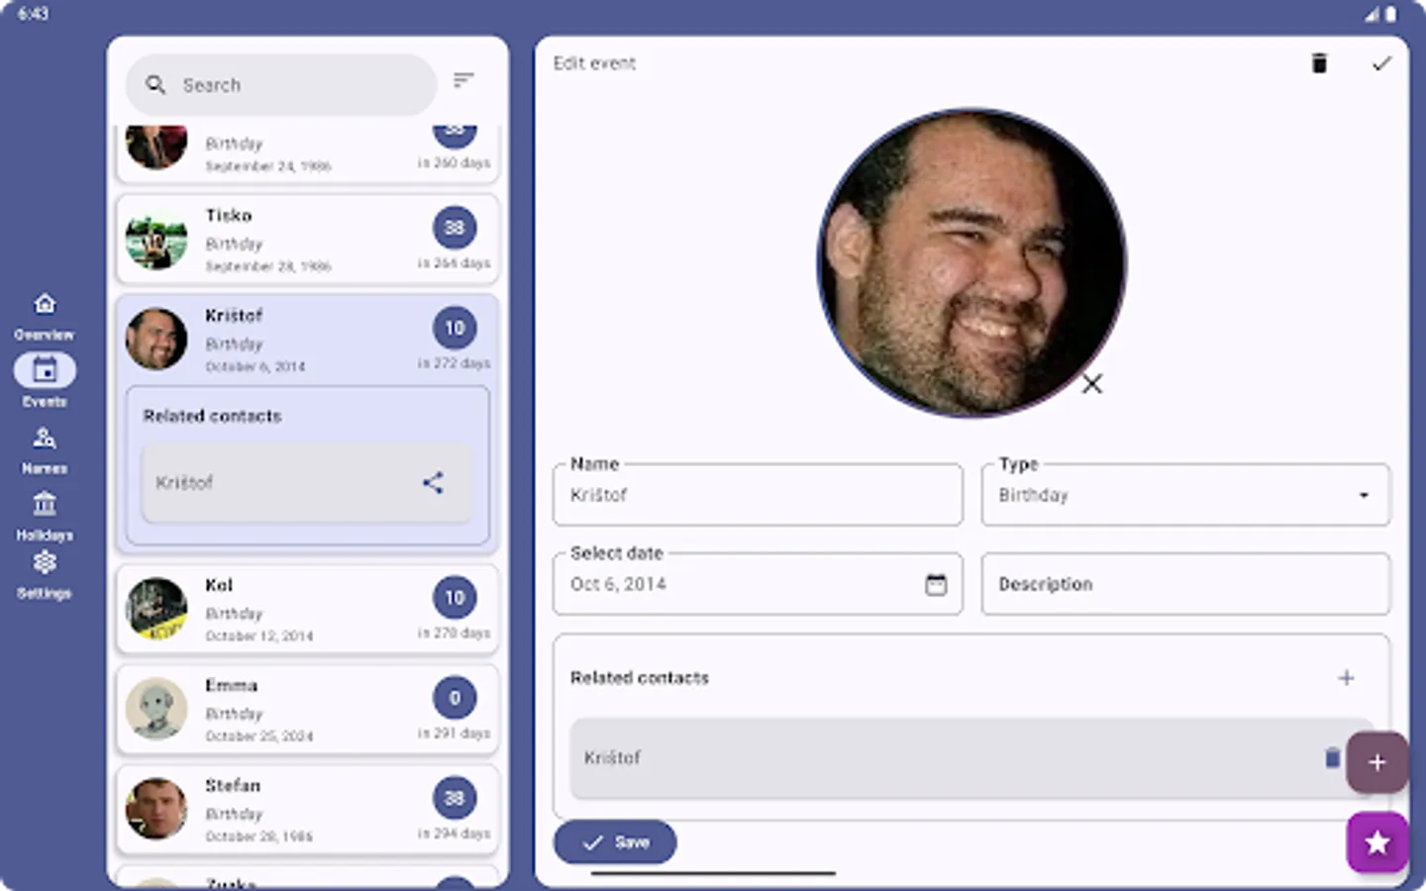Open the sort options next to search
This screenshot has height=891, width=1426.
[x=463, y=79]
